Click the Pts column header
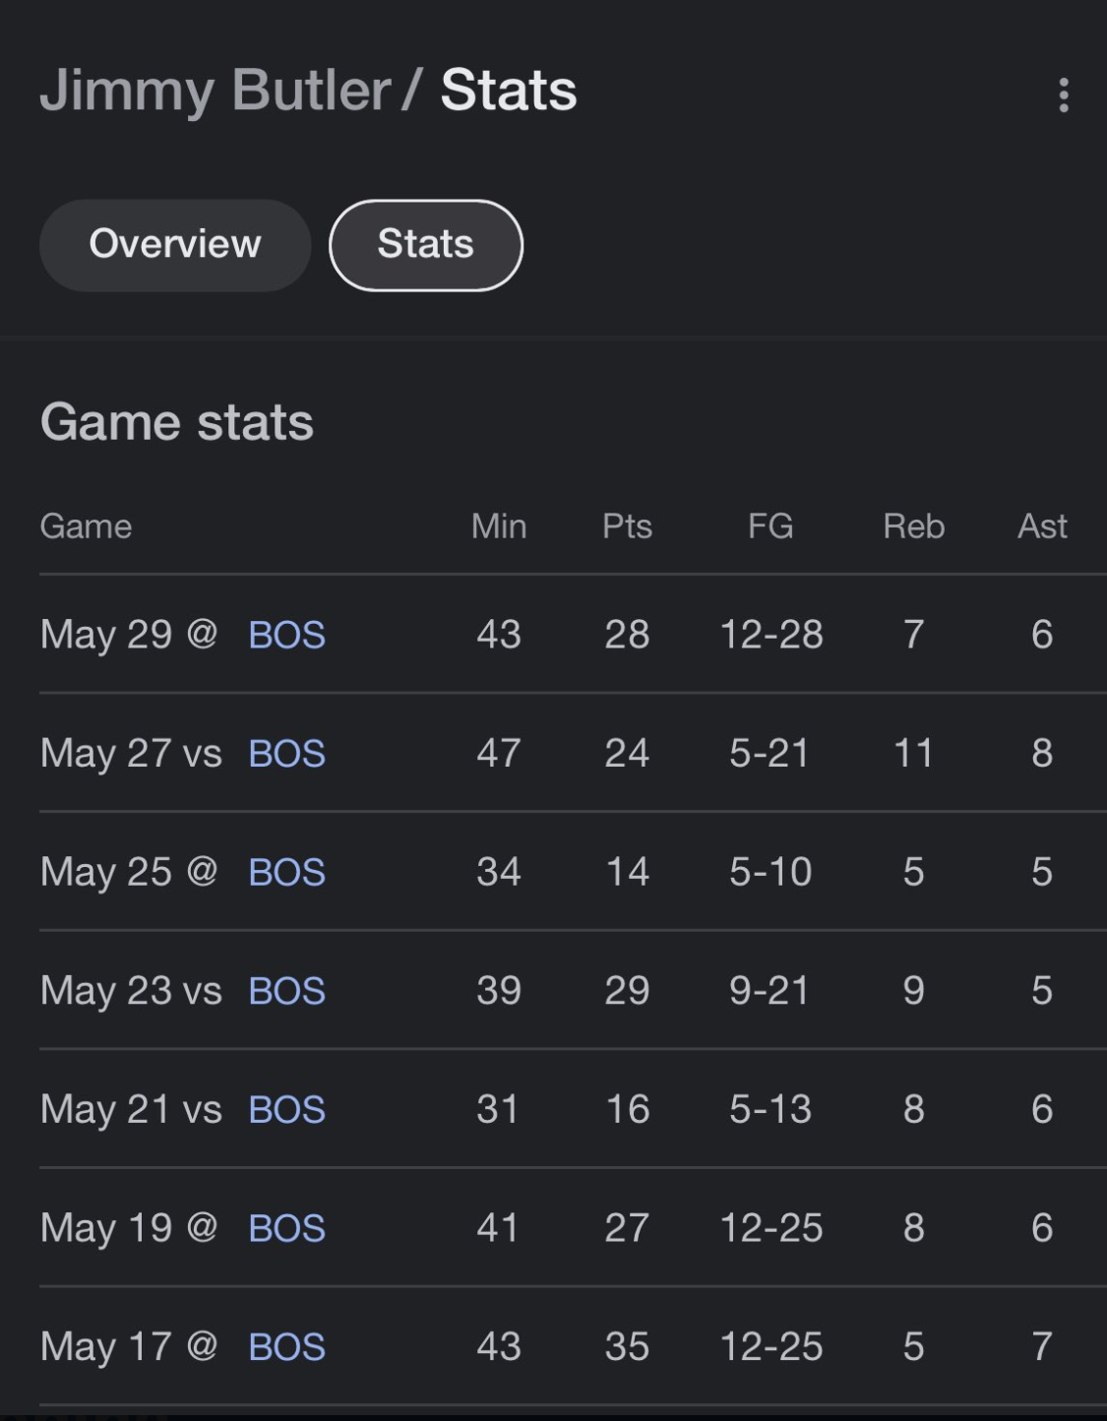This screenshot has height=1421, width=1107. [627, 526]
